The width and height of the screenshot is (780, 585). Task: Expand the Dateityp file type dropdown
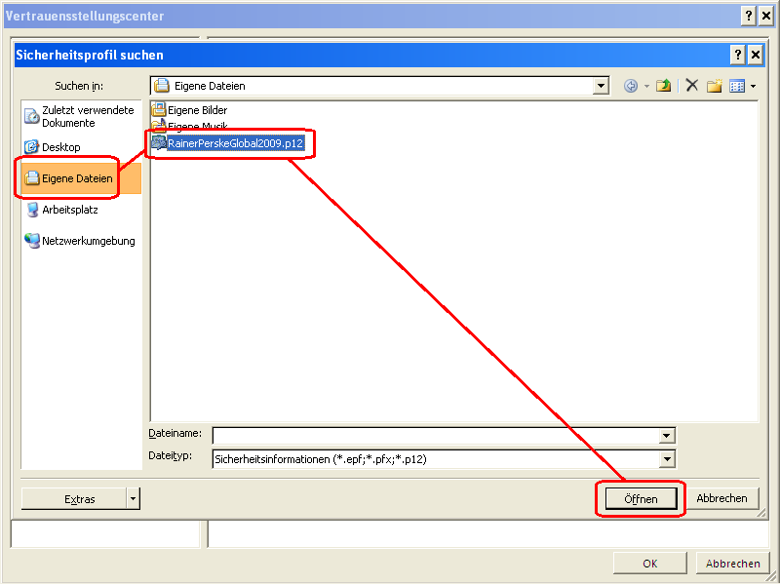coord(669,458)
